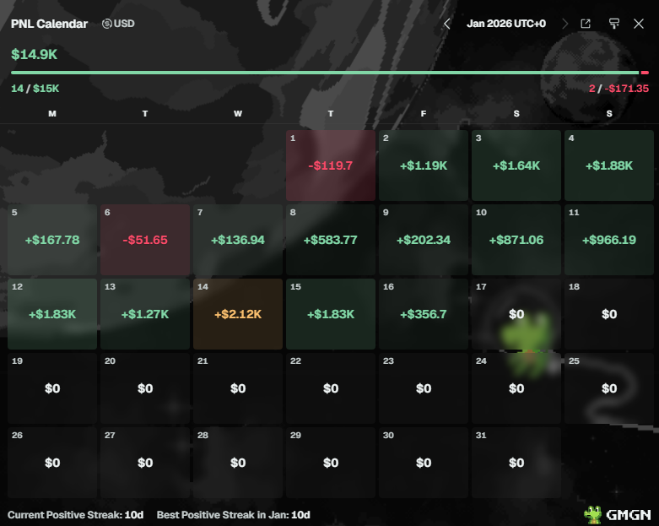Click the losing days summary 2 / -$171.35
This screenshot has width=659, height=526.
[x=618, y=89]
